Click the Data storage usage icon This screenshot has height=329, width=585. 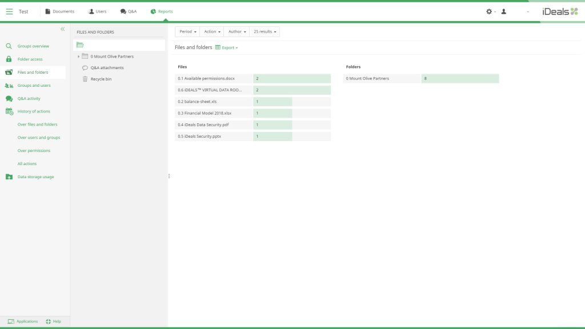coord(9,177)
